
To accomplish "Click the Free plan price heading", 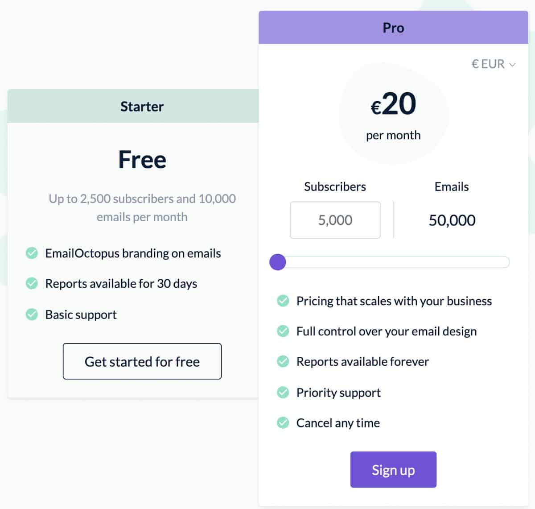I will click(142, 159).
